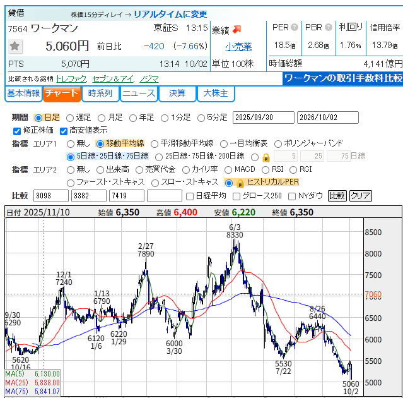Choose the 年足 period

(133, 118)
